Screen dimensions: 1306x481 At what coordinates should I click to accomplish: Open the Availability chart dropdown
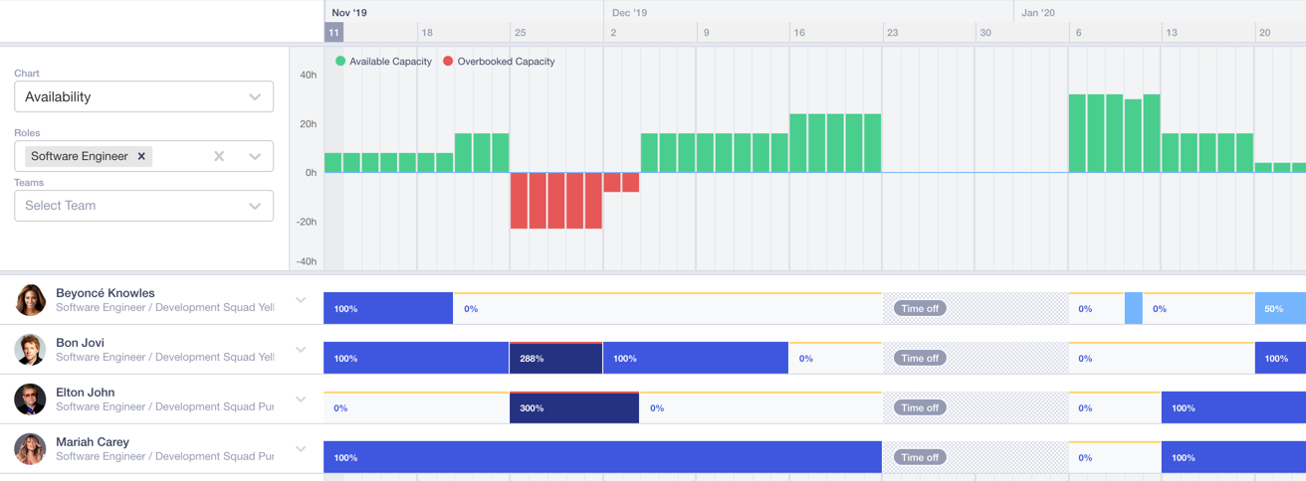coord(143,96)
